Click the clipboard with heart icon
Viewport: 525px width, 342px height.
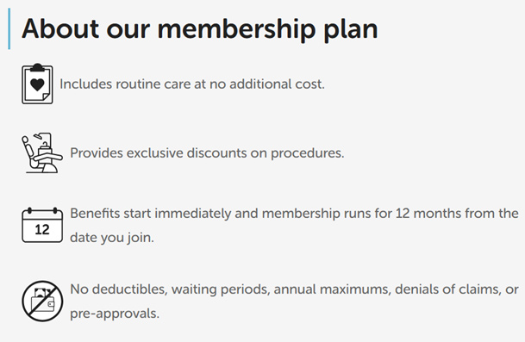click(x=37, y=84)
